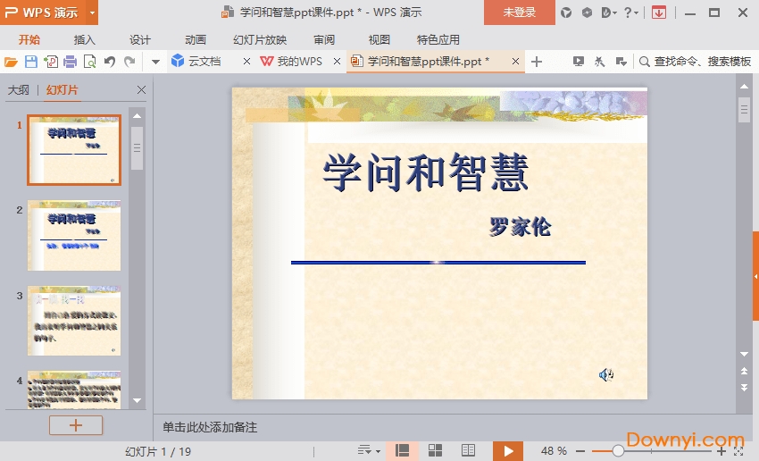Viewport: 759px width, 461px height.
Task: Open the skin icon in title bar
Action: (x=566, y=13)
